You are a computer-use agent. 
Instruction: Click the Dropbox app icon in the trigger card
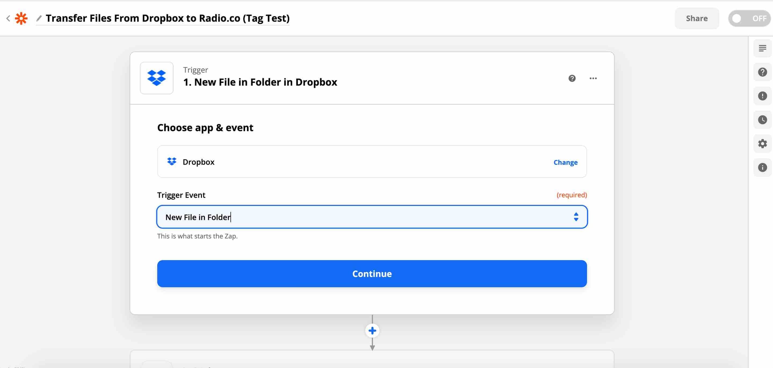(x=156, y=78)
